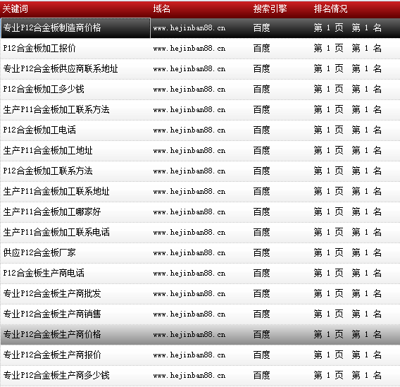The image size is (400, 387).
Task: Select keyword 专业P12合金板生产商批发
Action: (x=52, y=293)
